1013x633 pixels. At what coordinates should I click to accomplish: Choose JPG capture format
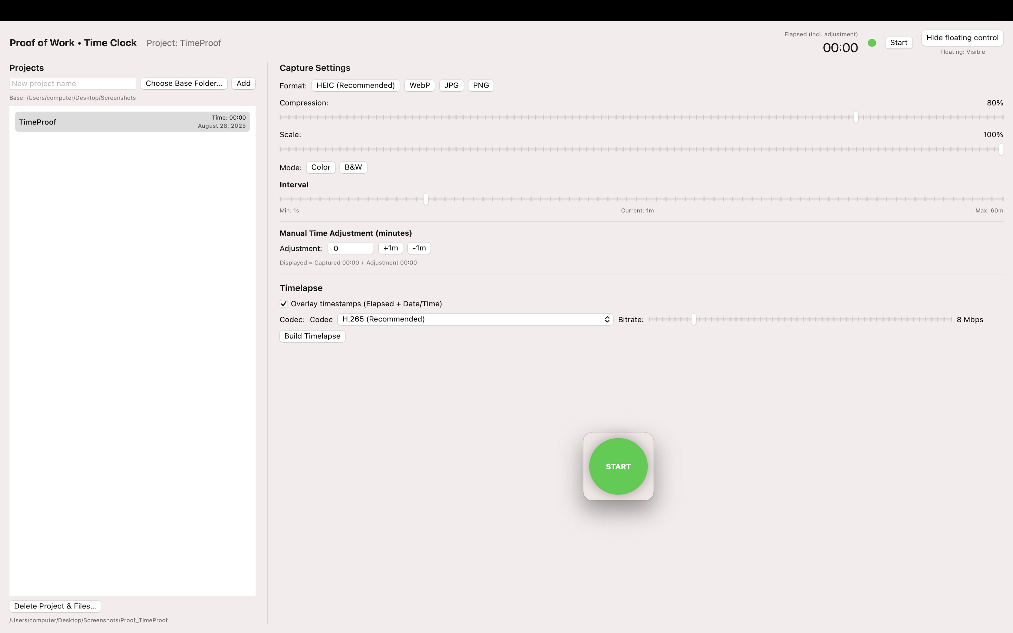tap(451, 85)
